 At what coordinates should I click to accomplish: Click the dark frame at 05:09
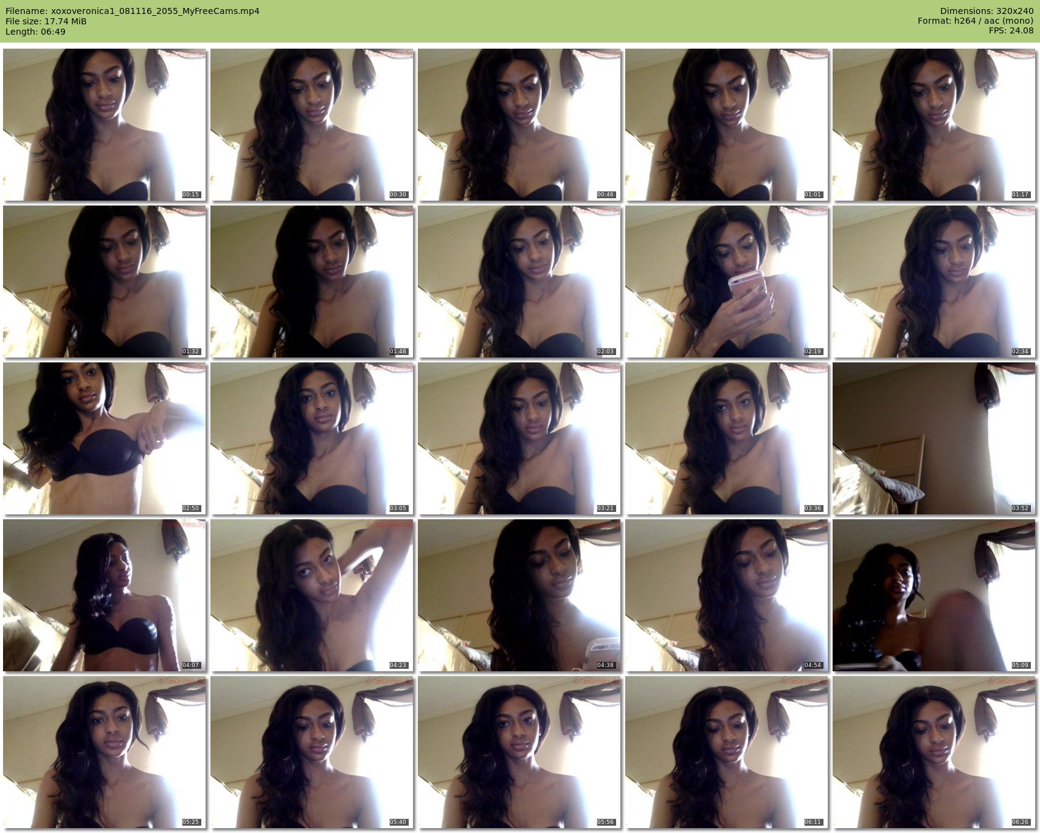click(x=934, y=595)
